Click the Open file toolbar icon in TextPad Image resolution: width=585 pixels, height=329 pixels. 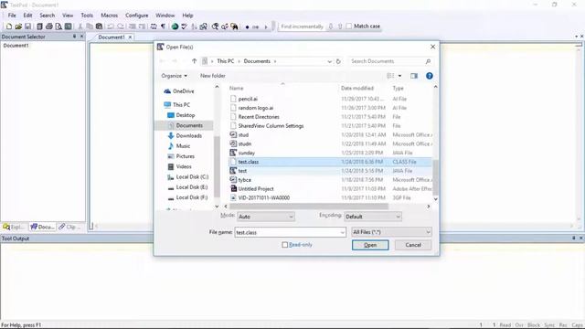18,27
